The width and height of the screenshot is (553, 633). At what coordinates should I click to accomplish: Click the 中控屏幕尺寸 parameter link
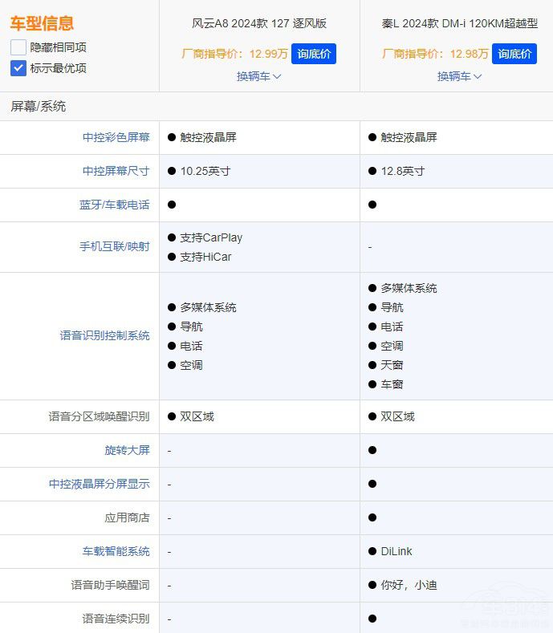116,171
